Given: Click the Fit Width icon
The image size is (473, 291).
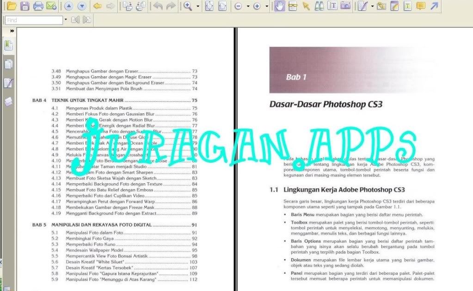Looking at the screenshot, I should point(222,6).
